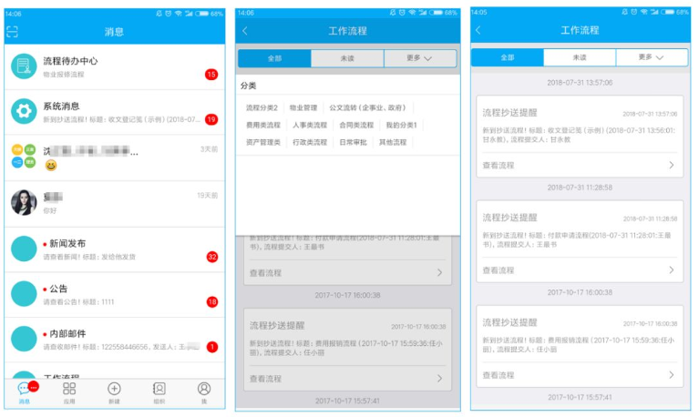
Task: Open the chat with the woman's photo avatar
Action: (24, 202)
